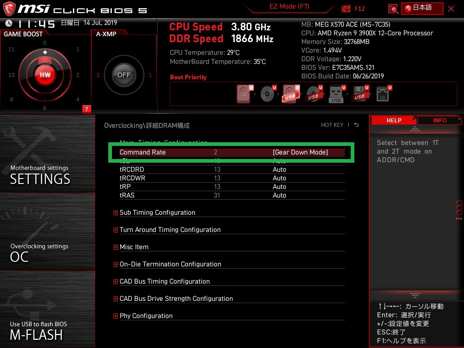
Task: Click the CPU: AMD Ryzen 9 3900X line
Action: (x=367, y=33)
